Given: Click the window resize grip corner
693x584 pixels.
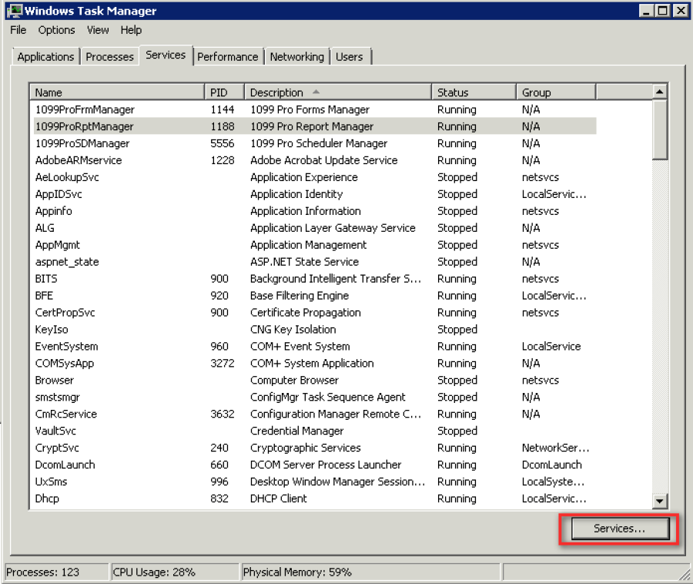Looking at the screenshot, I should 685,574.
